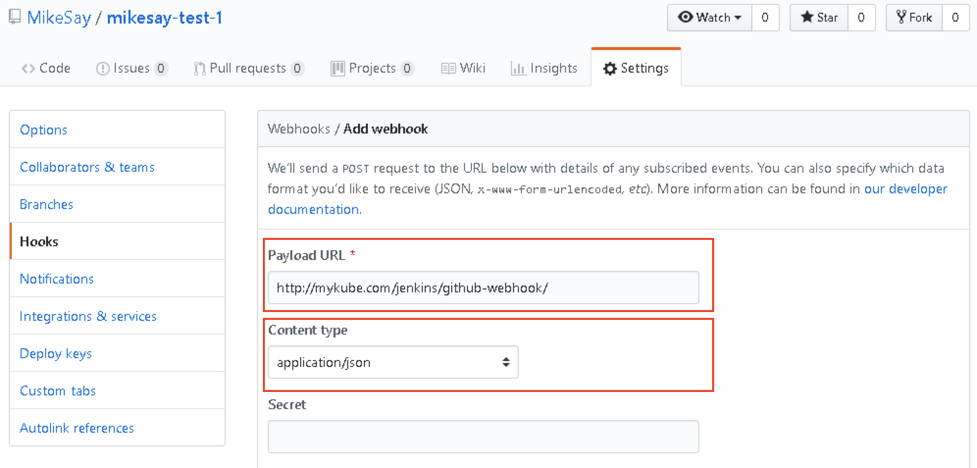Open the Code tab

(46, 68)
